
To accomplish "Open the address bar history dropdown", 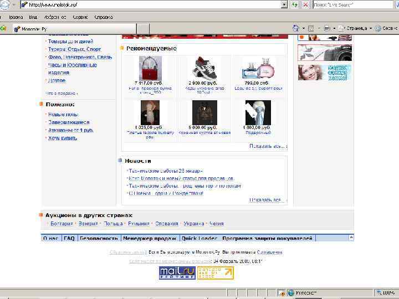I will click(284, 4).
